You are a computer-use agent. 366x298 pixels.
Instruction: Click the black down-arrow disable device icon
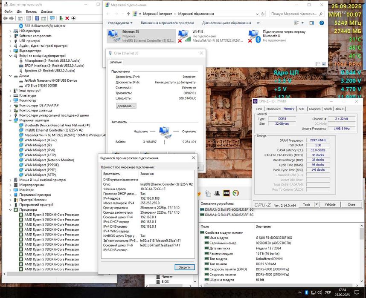[73, 18]
